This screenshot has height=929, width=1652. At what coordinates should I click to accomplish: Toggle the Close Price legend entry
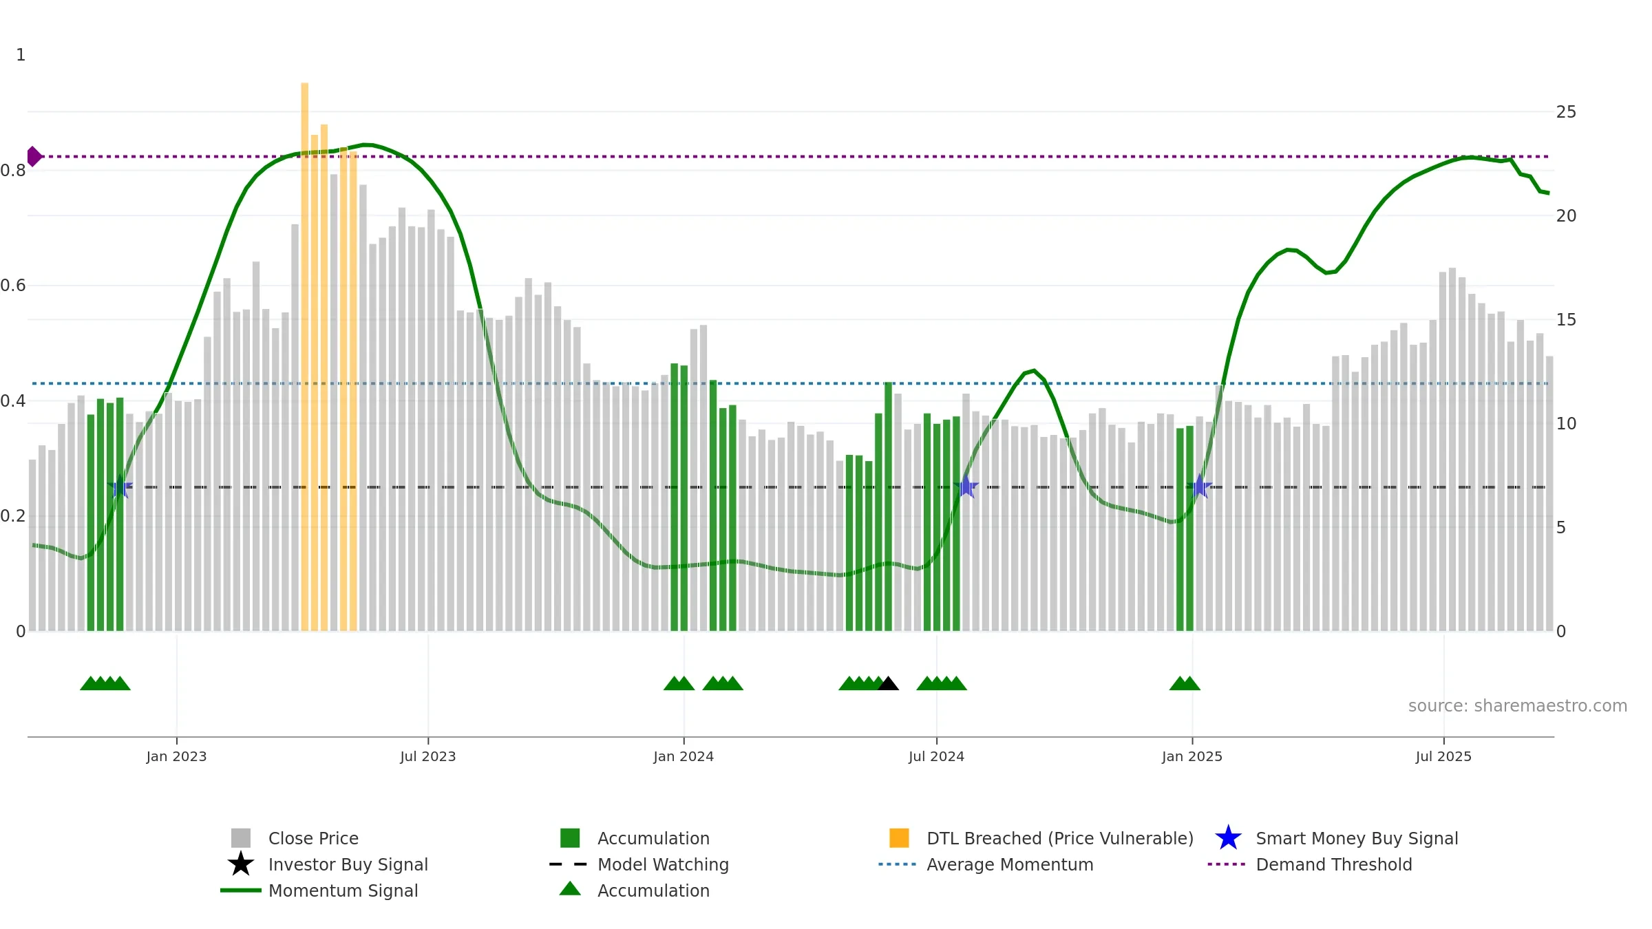(295, 838)
